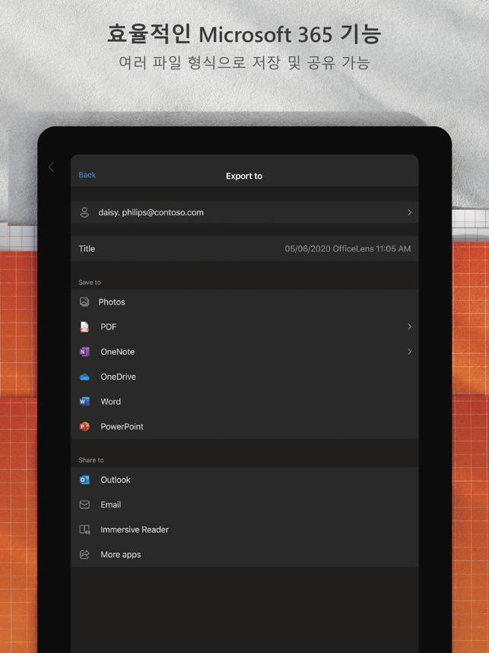Tap the Photos icon under Save to

(x=84, y=302)
